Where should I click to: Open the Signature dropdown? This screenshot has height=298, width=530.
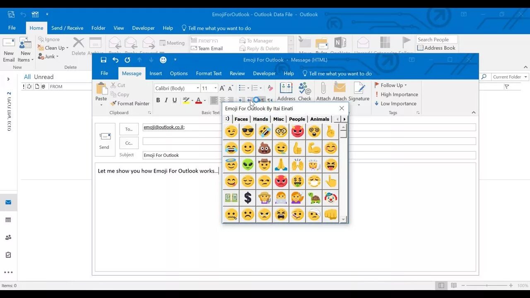pyautogui.click(x=359, y=105)
